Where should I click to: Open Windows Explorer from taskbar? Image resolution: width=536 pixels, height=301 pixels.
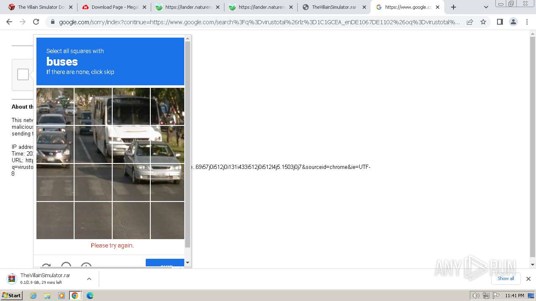coord(47,296)
